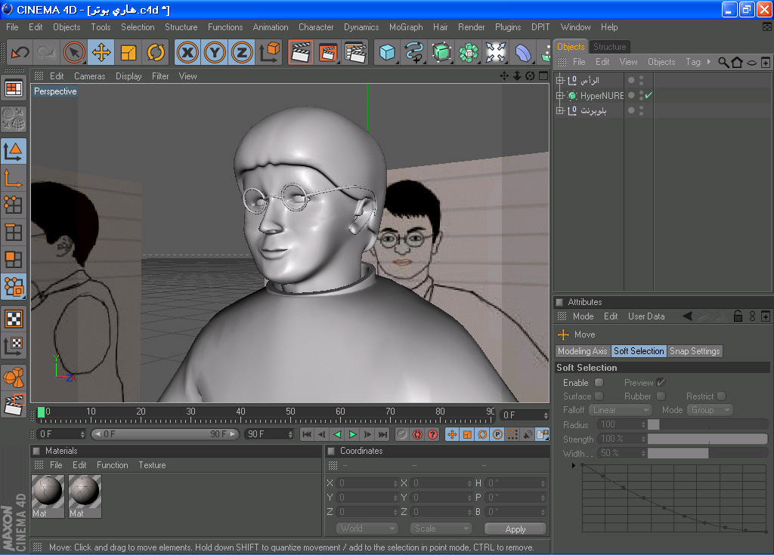Viewport: 774px width, 555px height.
Task: Open Render Settings icon
Action: pyautogui.click(x=355, y=52)
